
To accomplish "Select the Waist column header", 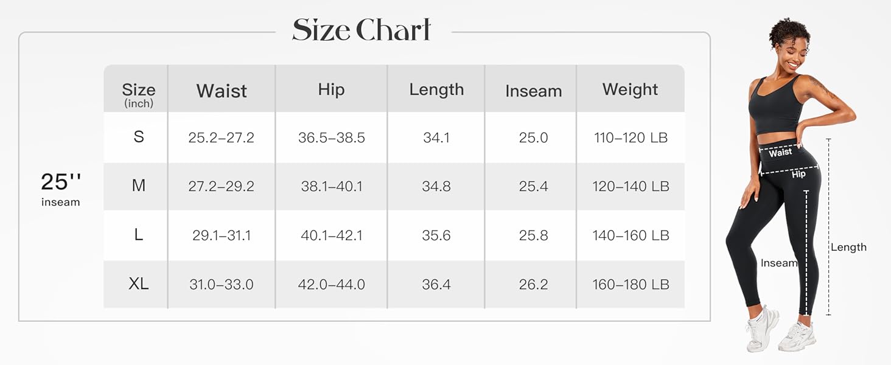I will (x=222, y=91).
